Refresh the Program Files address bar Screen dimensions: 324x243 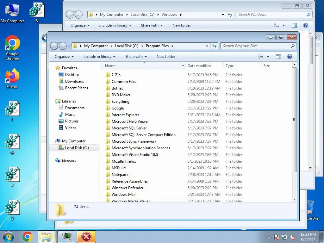(x=214, y=46)
